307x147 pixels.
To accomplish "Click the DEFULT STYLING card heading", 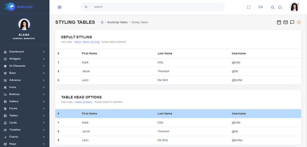I will (76, 37).
